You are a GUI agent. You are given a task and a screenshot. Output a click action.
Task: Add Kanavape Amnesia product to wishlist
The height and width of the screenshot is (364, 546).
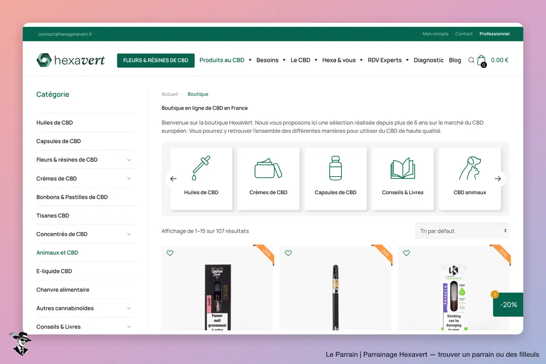click(406, 253)
